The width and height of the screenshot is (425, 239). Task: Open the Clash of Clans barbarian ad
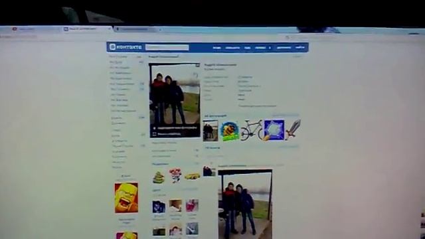126,198
